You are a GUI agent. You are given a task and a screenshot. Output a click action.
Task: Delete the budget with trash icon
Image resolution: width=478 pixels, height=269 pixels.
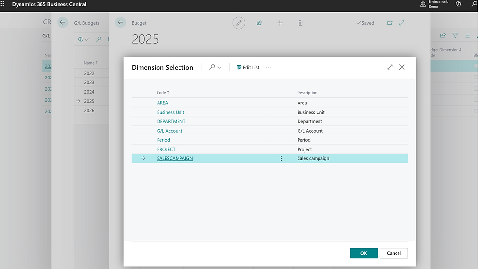pos(300,23)
